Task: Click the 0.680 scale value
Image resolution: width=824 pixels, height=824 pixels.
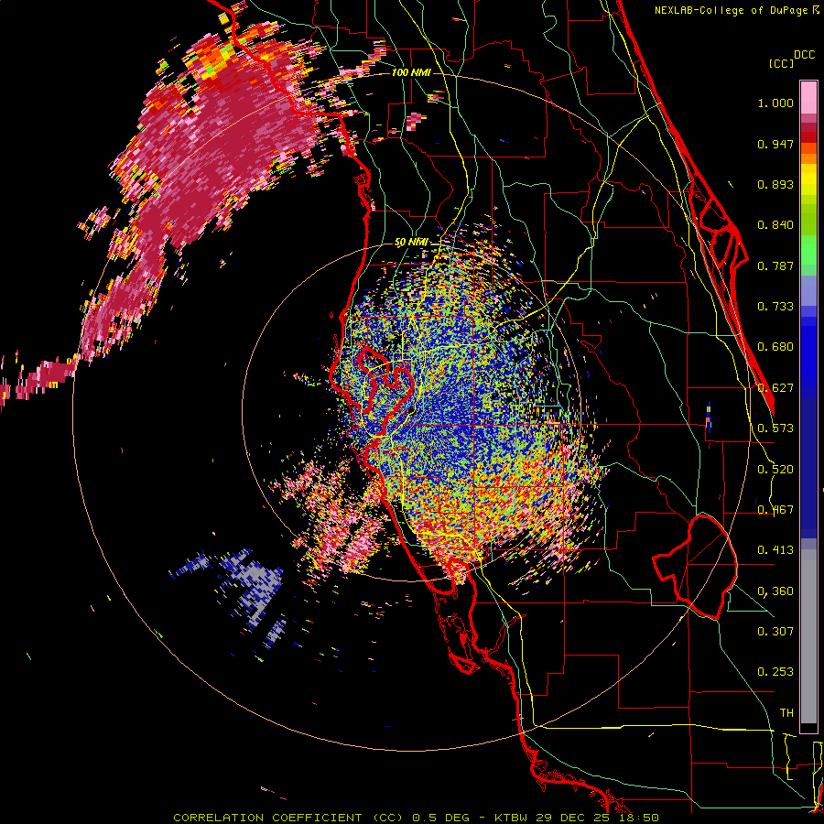Action: pyautogui.click(x=775, y=347)
